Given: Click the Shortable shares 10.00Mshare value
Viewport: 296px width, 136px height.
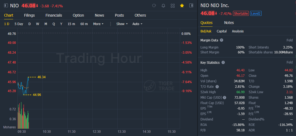Looking at the screenshot, I should click(283, 52).
